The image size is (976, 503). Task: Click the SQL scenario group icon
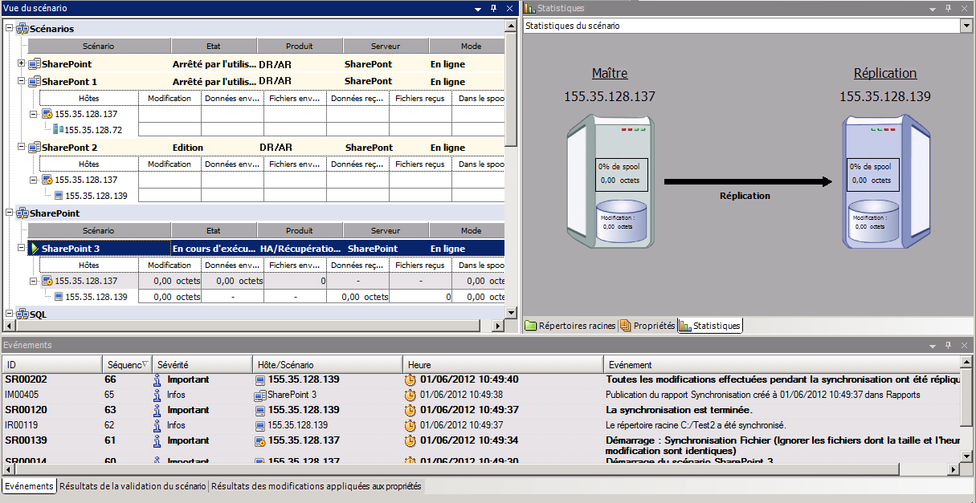coord(22,314)
